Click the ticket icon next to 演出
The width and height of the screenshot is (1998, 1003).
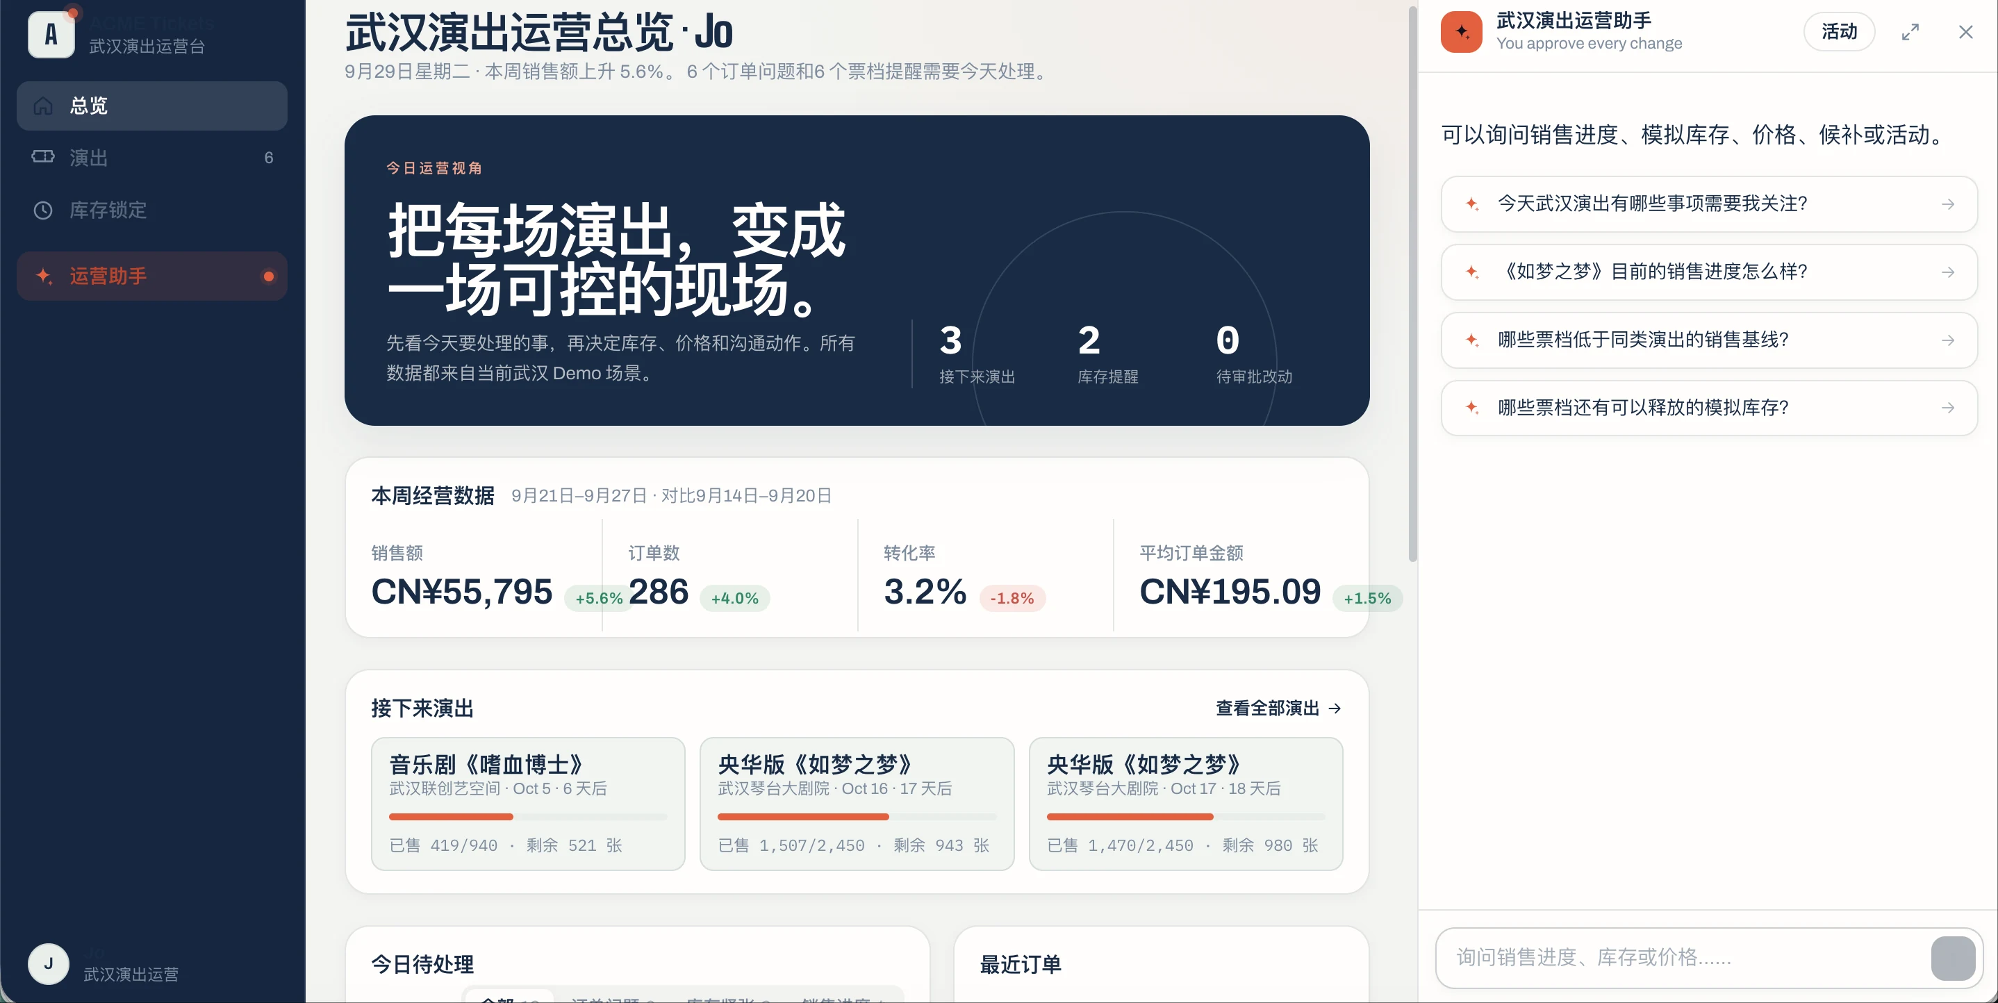(44, 157)
